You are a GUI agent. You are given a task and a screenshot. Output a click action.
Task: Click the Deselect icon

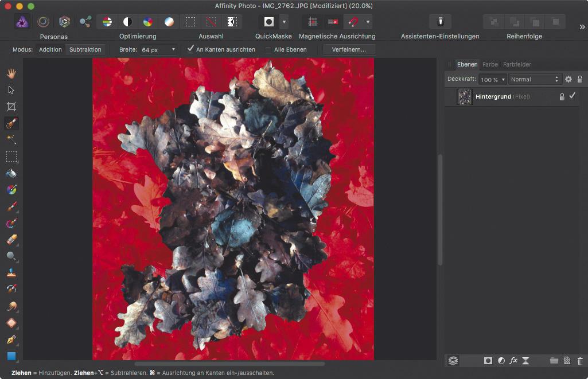click(x=211, y=22)
